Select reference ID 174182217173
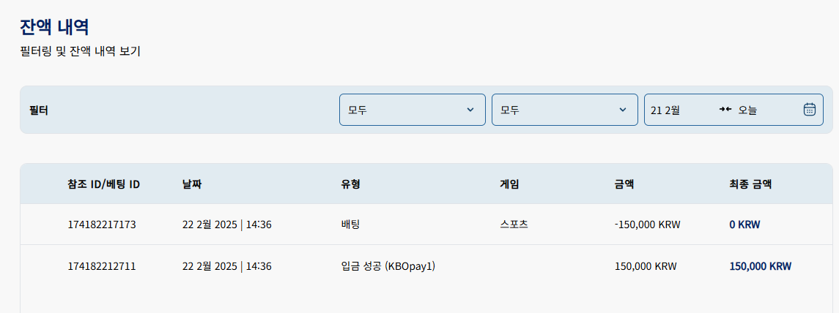 pyautogui.click(x=102, y=225)
